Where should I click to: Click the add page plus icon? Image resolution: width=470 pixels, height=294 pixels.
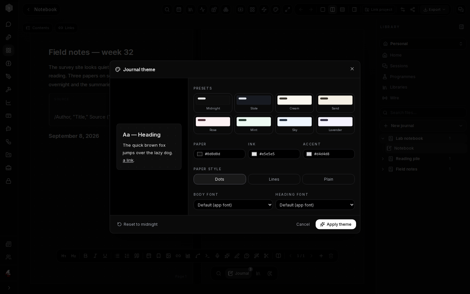point(321,256)
